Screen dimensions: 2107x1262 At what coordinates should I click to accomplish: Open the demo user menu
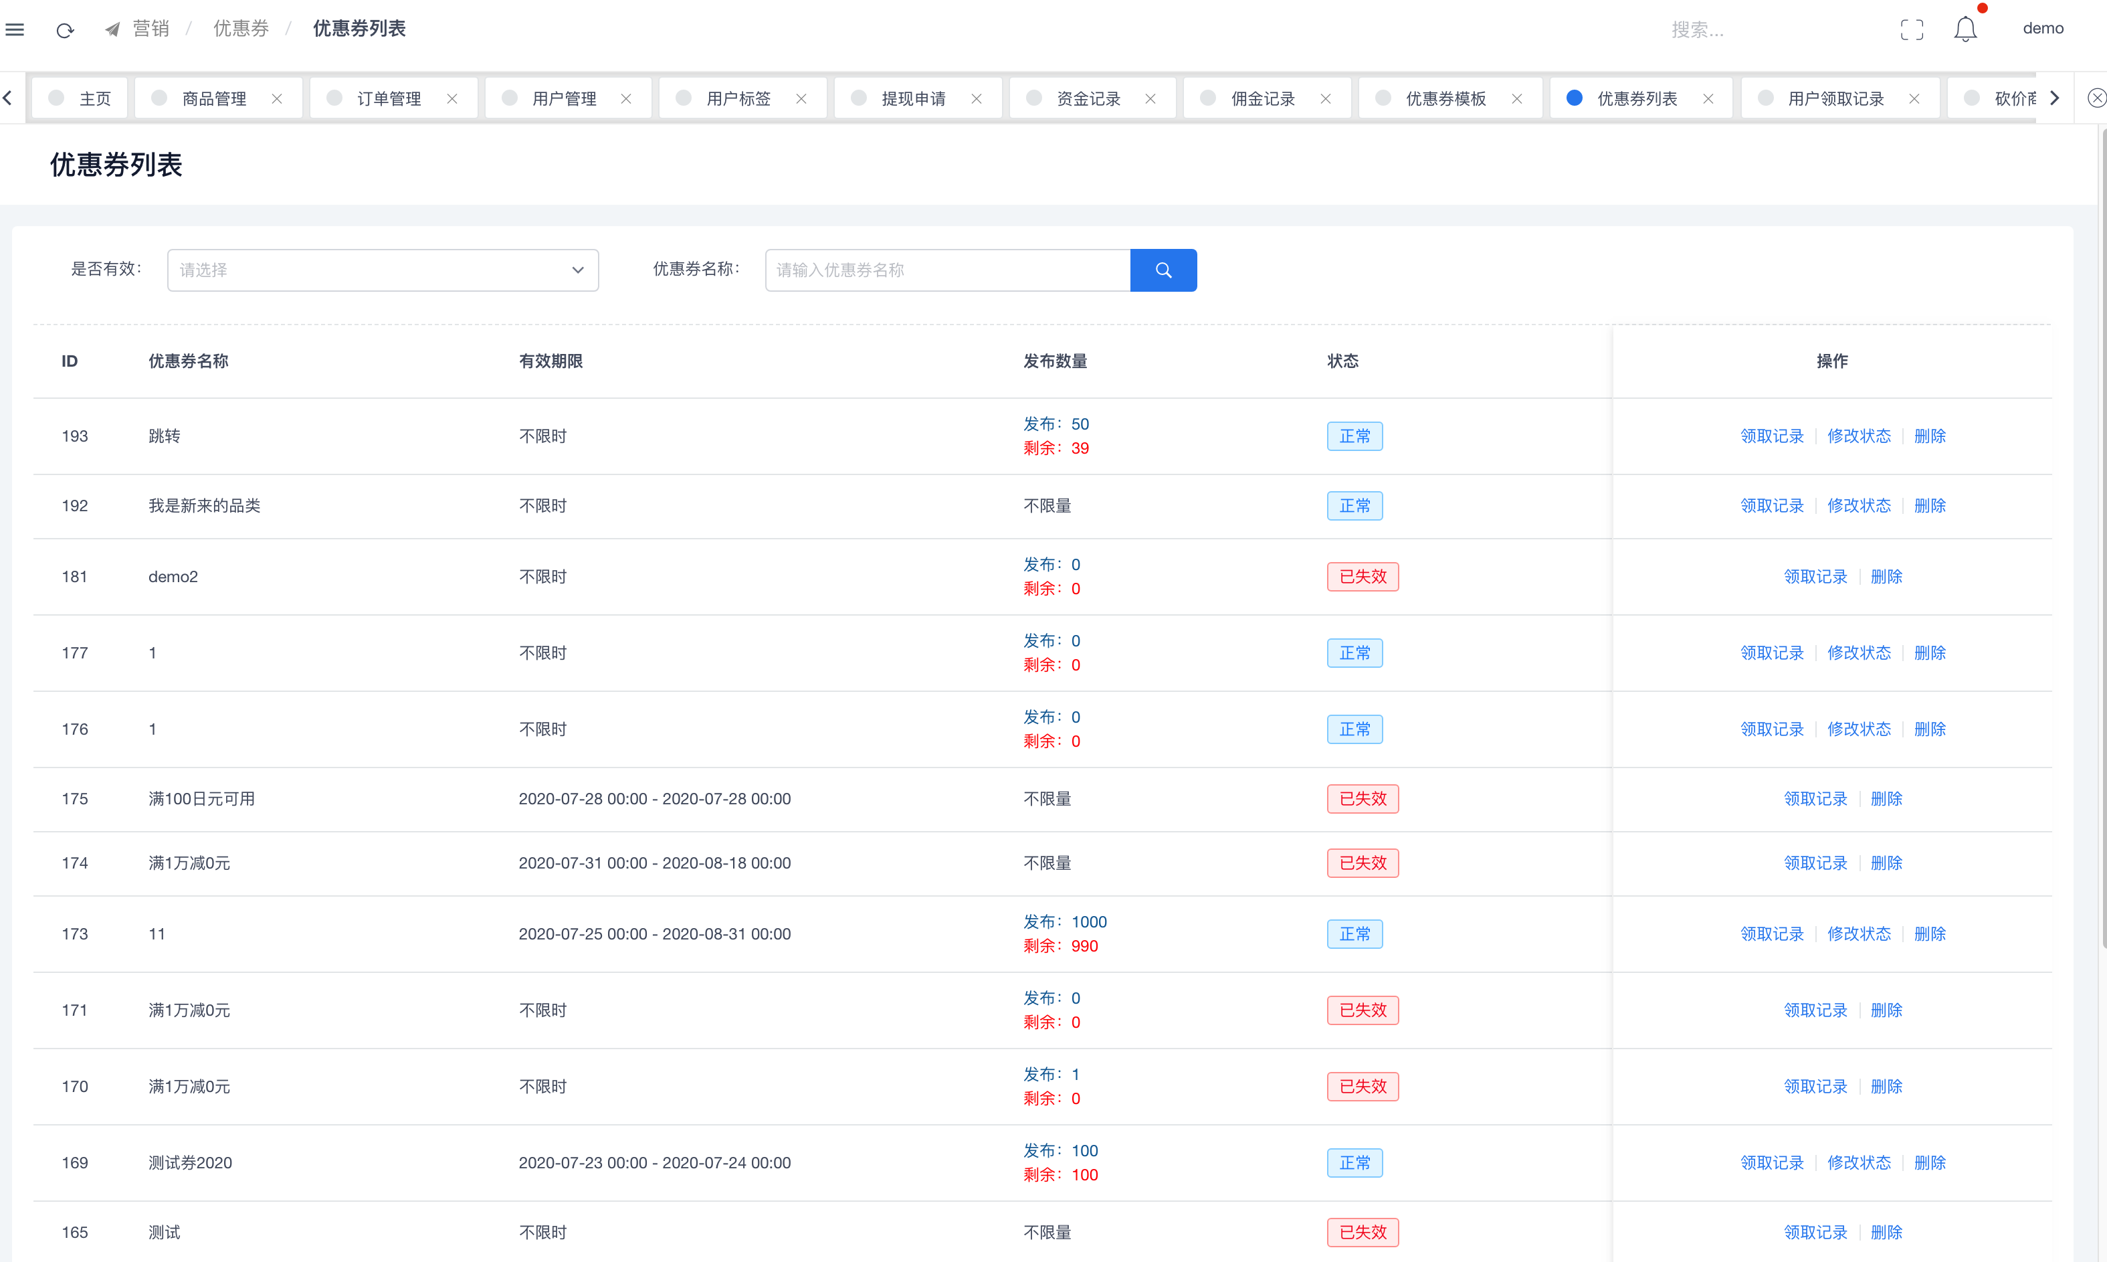tap(2043, 29)
